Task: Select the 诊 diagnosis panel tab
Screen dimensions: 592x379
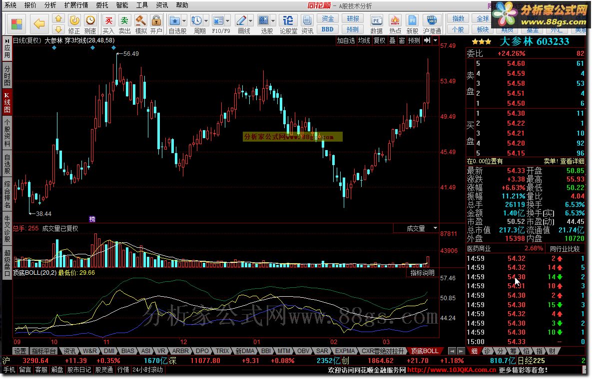Action: 488,351
